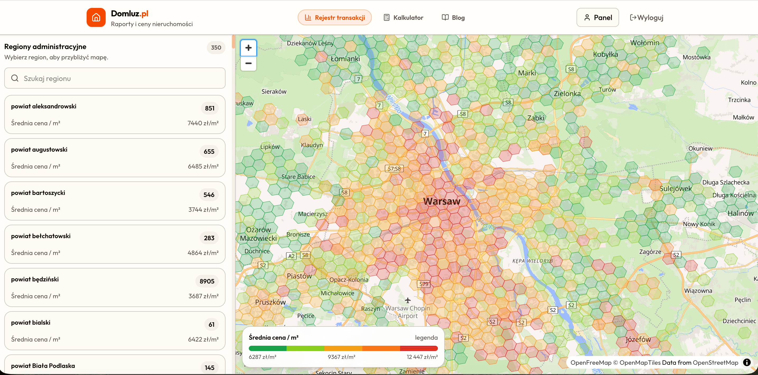Click the 6287 zł/m² legend minimum label
Image resolution: width=758 pixels, height=375 pixels.
click(263, 357)
